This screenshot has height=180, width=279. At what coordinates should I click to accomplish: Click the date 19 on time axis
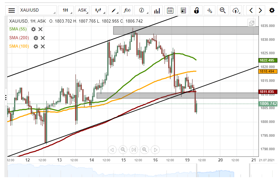187,160
